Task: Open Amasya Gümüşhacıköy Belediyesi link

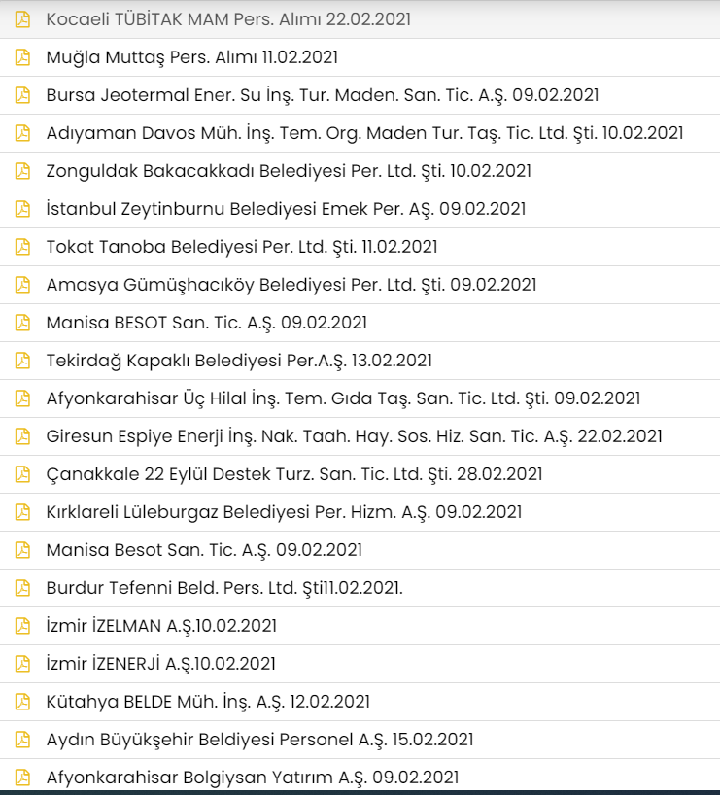Action: tap(291, 285)
